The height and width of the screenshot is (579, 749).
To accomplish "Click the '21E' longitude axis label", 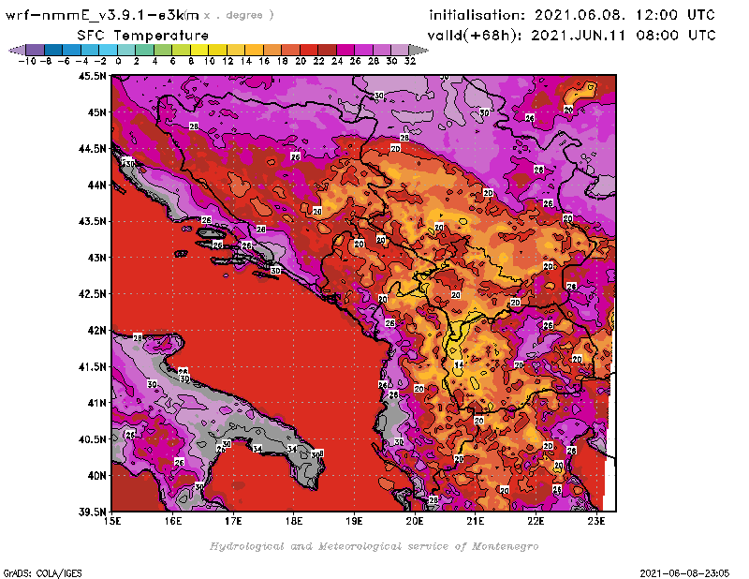I will point(476,521).
